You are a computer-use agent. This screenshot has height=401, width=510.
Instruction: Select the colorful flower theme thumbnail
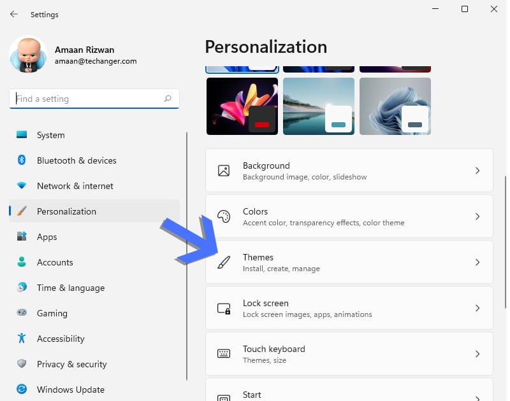242,106
